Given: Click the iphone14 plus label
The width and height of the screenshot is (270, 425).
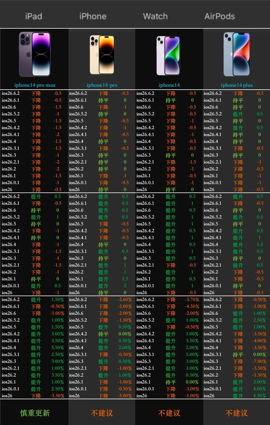Looking at the screenshot, I should [x=237, y=85].
